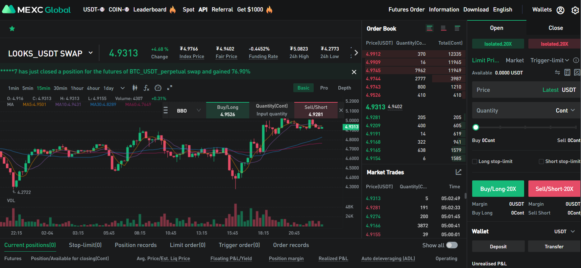Click the Price input field
The image size is (581, 268).
coord(526,90)
